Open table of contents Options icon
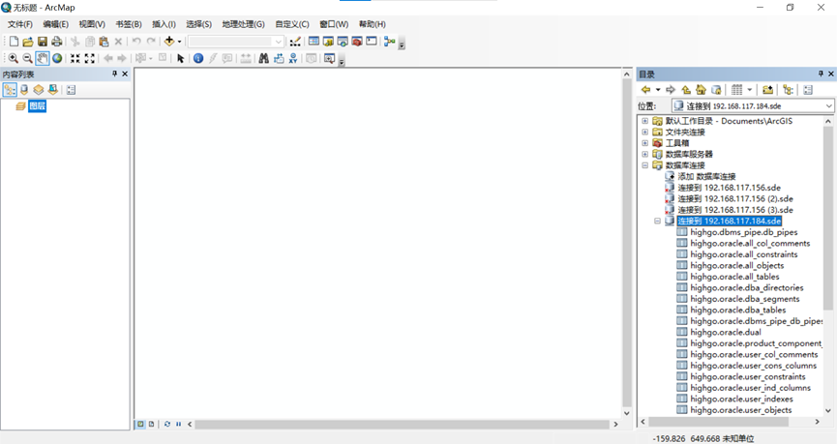The width and height of the screenshot is (837, 444). click(71, 90)
